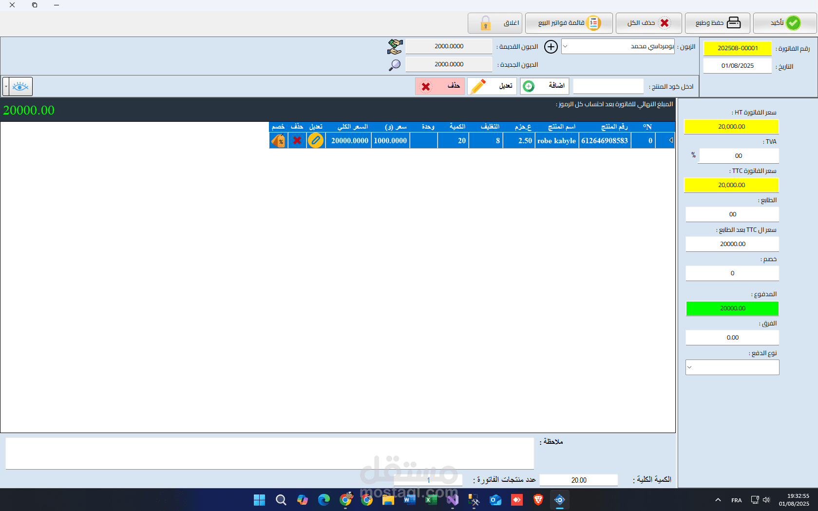Show hidden system tray icons chevron
This screenshot has width=818, height=511.
(x=718, y=500)
